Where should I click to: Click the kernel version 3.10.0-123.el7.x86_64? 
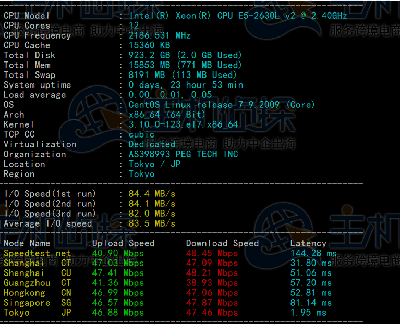(x=184, y=124)
